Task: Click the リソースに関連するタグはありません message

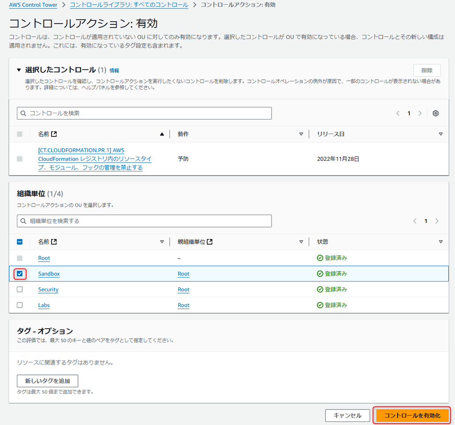Action: point(65,362)
